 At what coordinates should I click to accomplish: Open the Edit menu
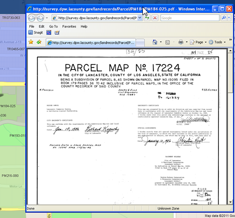tap(41, 27)
